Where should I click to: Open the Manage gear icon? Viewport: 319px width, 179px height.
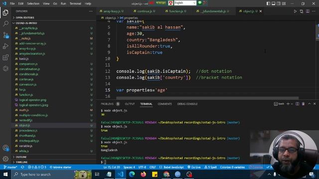tap(5, 159)
